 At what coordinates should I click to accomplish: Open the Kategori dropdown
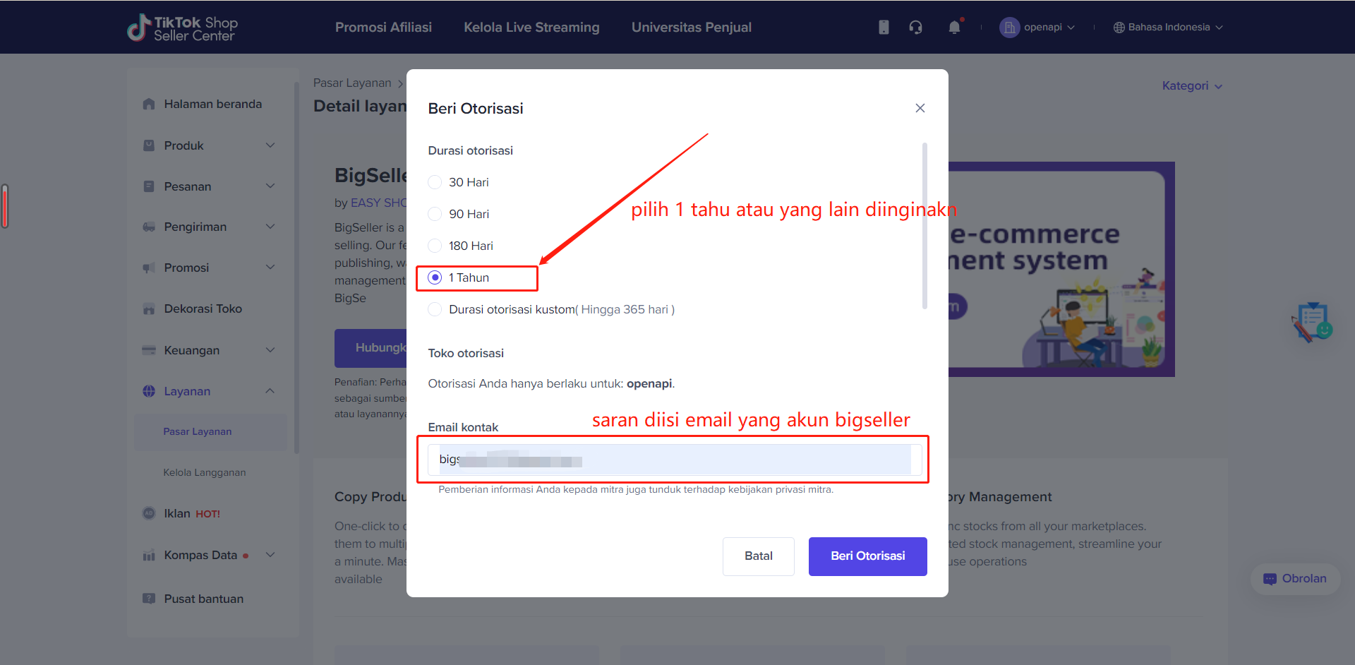click(x=1192, y=85)
